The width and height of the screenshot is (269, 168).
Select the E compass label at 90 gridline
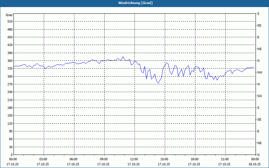258,131
